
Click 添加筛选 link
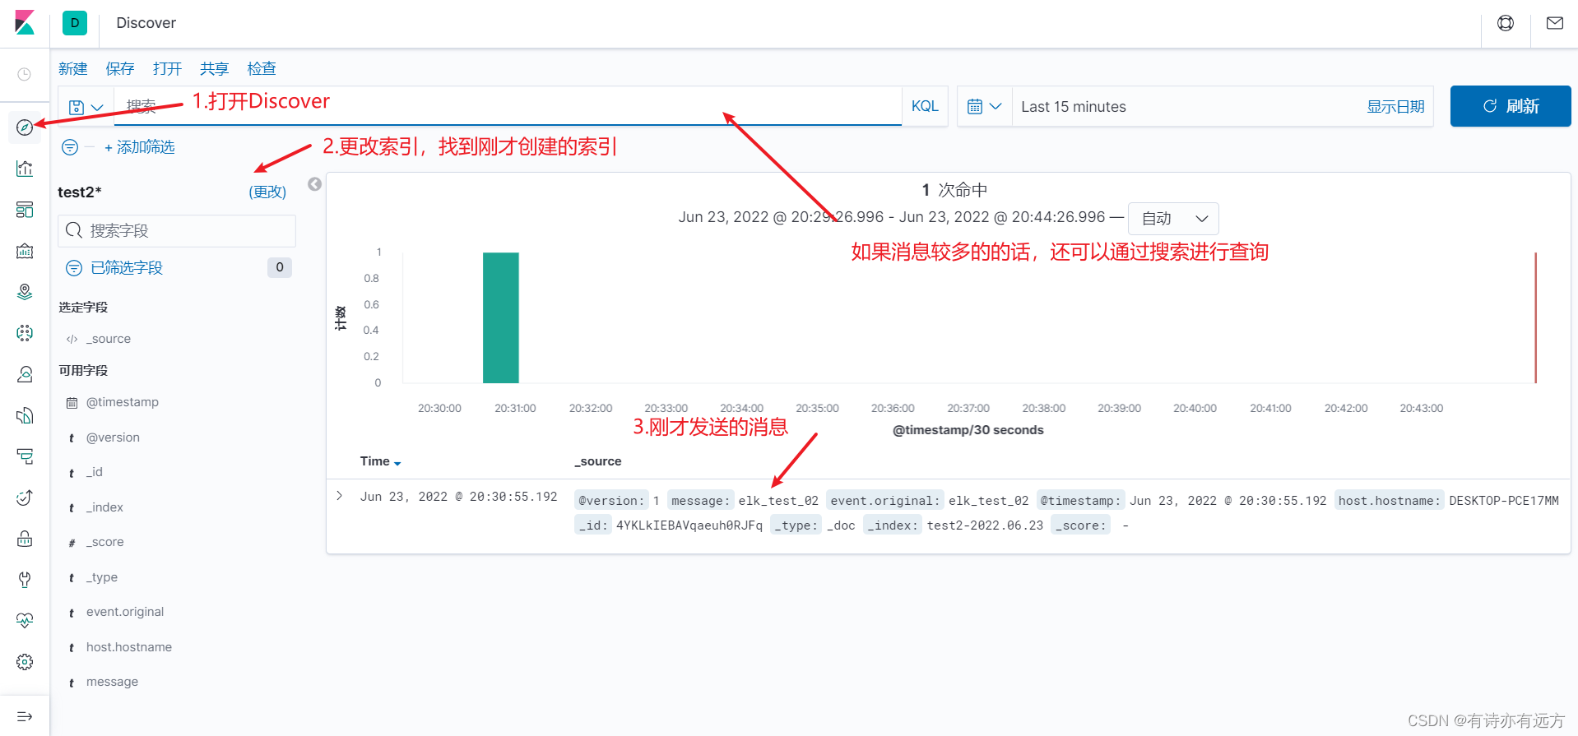(140, 147)
